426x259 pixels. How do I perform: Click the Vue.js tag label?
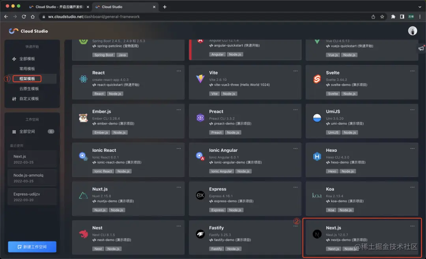click(333, 55)
